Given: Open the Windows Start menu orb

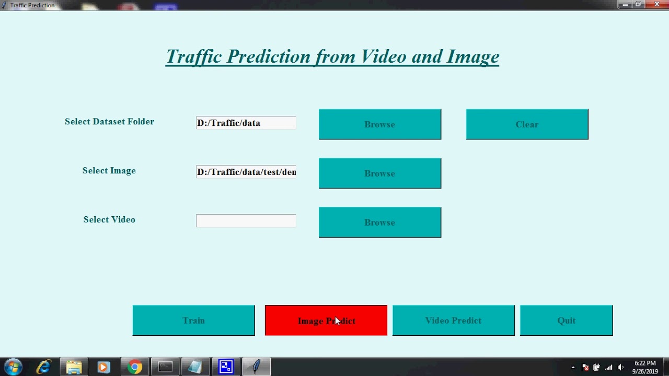Looking at the screenshot, I should pyautogui.click(x=13, y=367).
